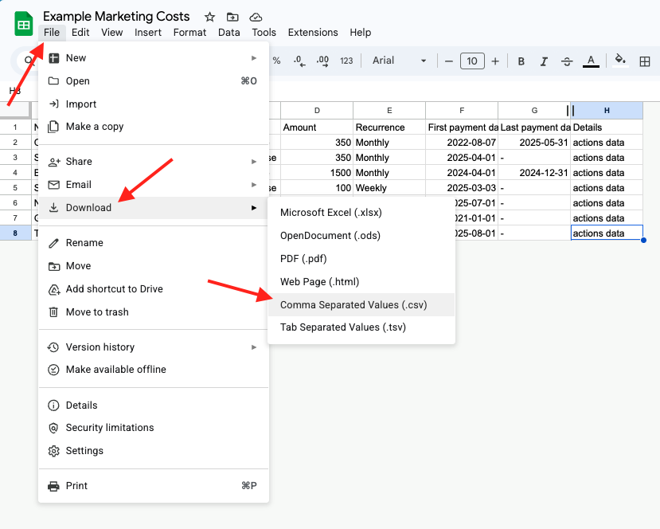Open the fill color picker
The height and width of the screenshot is (529, 660).
pos(620,61)
